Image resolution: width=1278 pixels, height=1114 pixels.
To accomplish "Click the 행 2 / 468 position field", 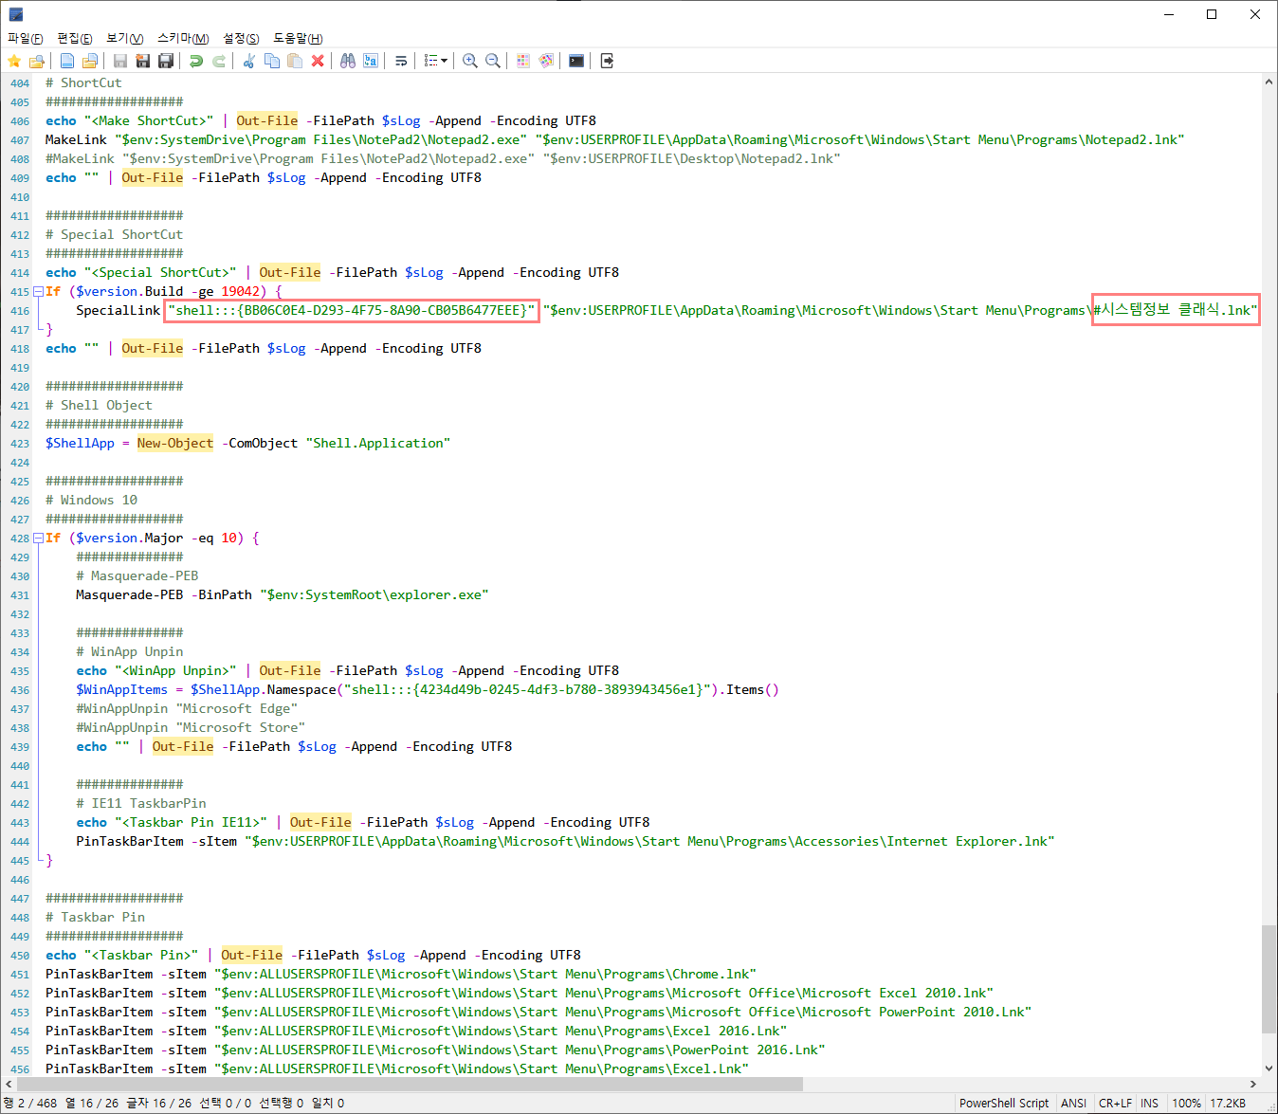I will pos(30,1104).
